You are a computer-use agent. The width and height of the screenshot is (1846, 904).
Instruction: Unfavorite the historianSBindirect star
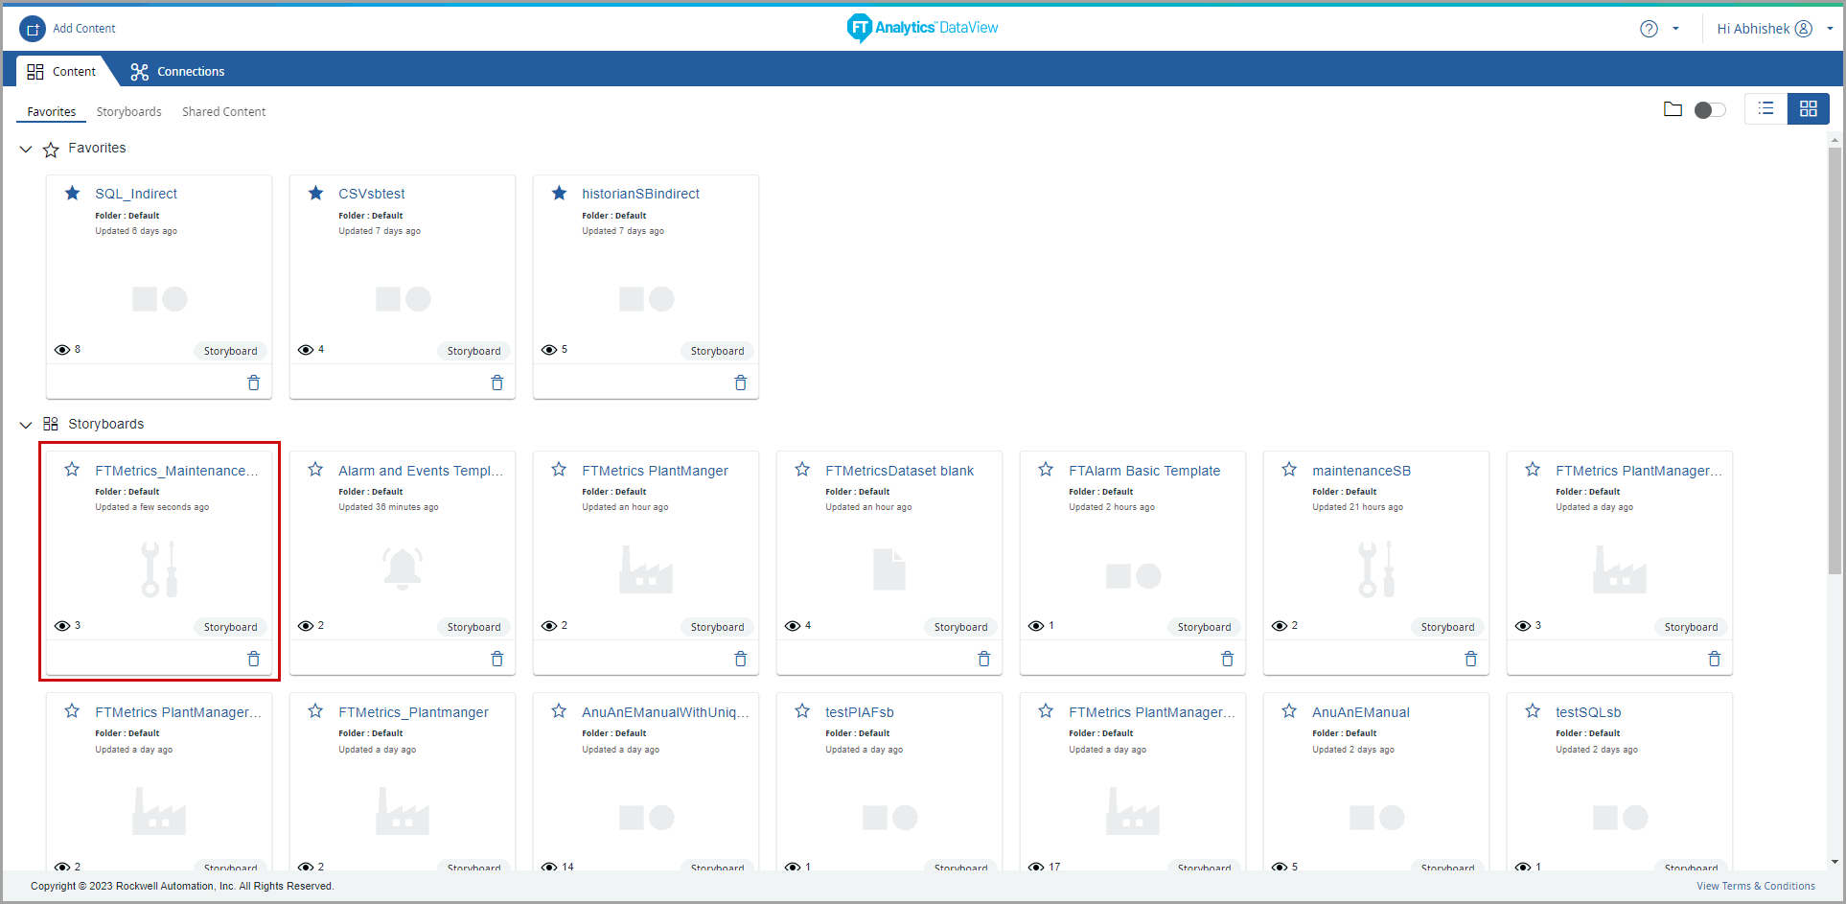[x=559, y=194]
